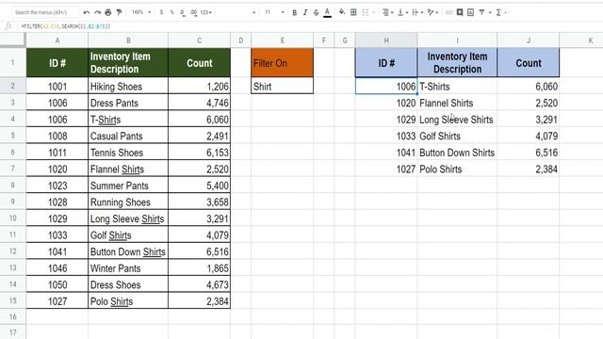Increase decimal places

click(193, 12)
